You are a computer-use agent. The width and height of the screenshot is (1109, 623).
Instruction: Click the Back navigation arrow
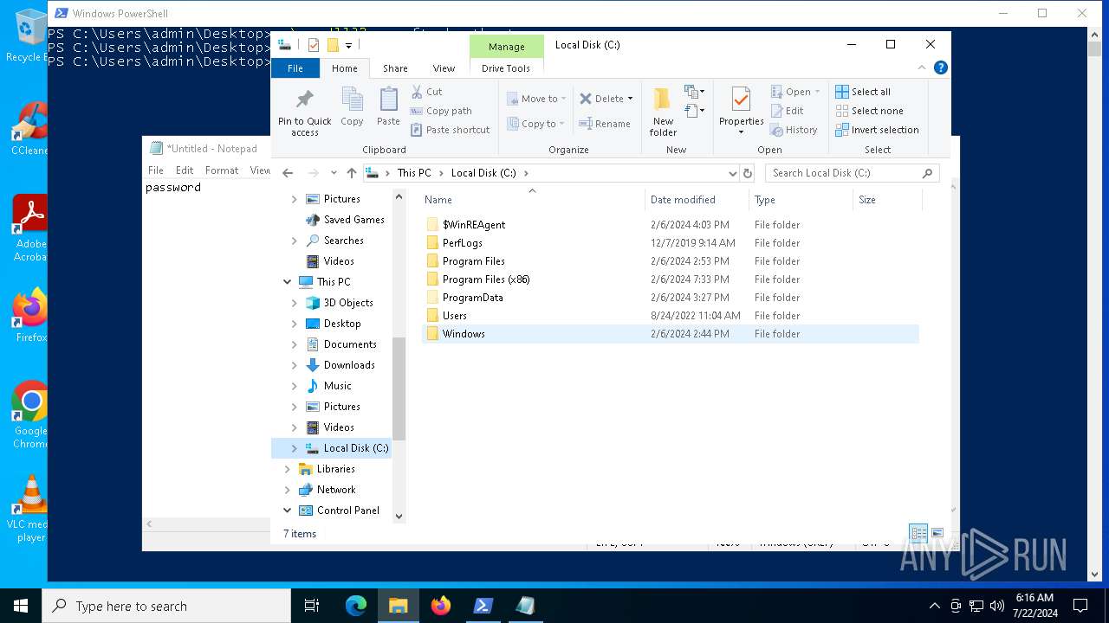tap(288, 173)
